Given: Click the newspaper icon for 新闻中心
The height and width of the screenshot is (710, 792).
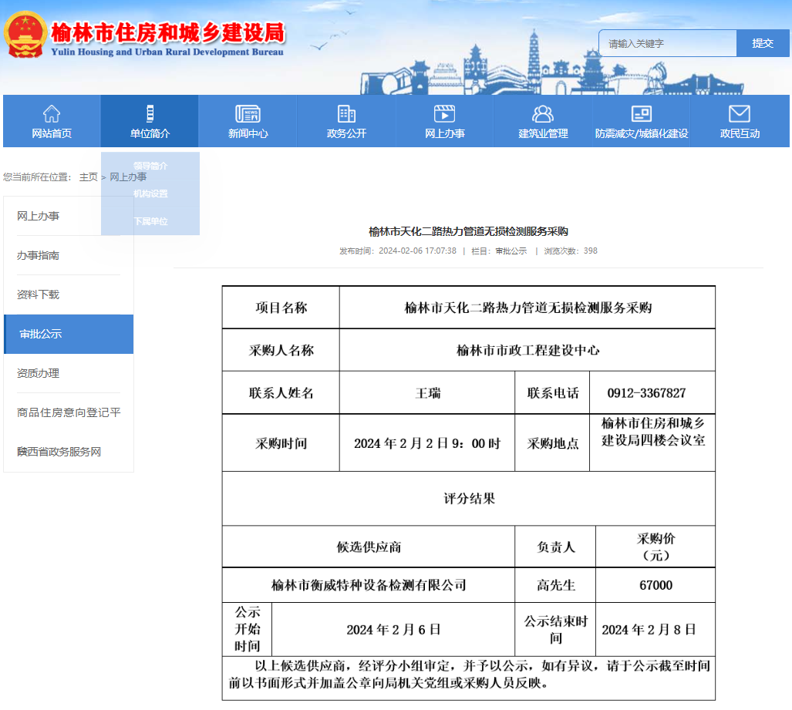Looking at the screenshot, I should (248, 113).
